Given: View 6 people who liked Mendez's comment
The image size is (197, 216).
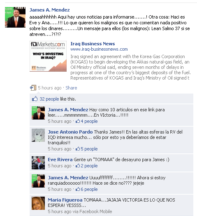Looking at the screenshot, I should pos(89,189).
